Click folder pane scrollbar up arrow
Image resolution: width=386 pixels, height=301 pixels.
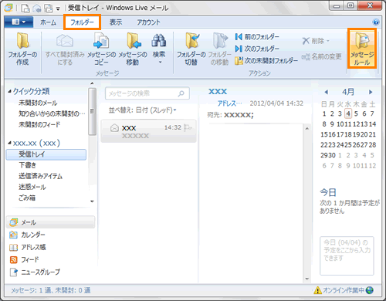[92, 83]
